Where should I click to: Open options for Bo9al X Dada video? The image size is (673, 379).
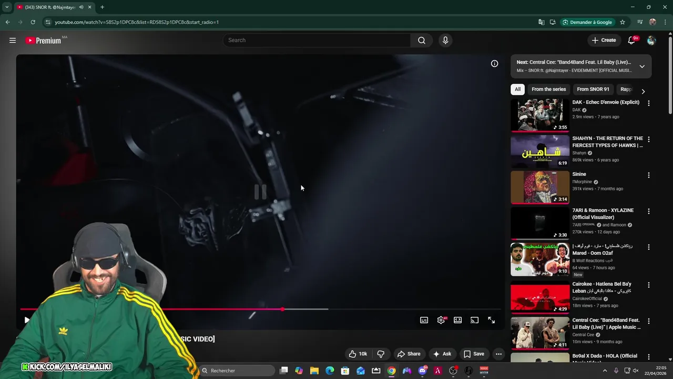pyautogui.click(x=648, y=357)
